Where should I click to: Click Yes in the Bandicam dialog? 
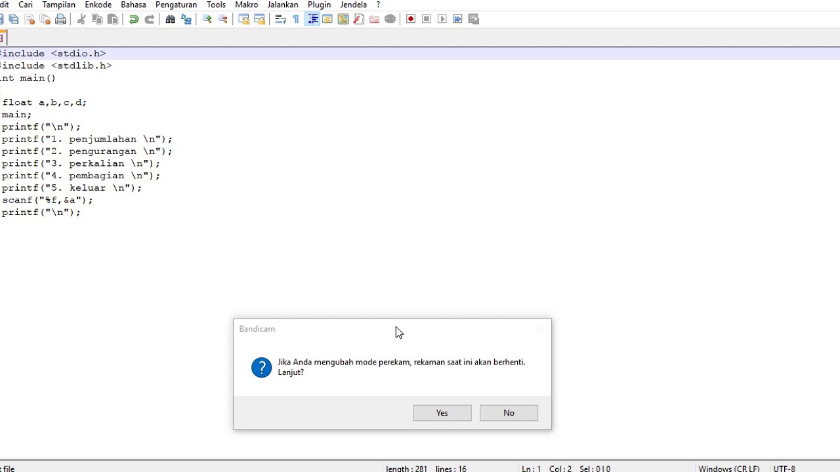click(442, 413)
